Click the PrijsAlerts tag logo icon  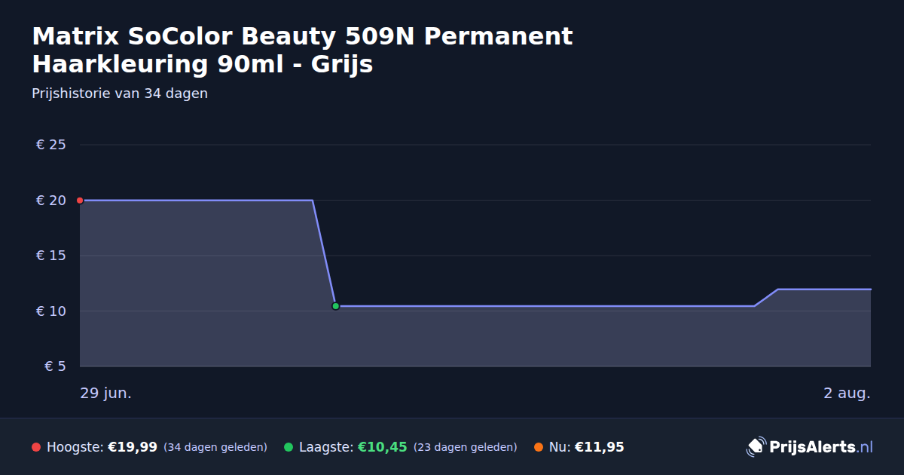[x=756, y=447]
